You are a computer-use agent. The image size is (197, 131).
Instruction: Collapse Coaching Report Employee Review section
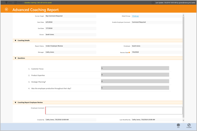[16, 102]
